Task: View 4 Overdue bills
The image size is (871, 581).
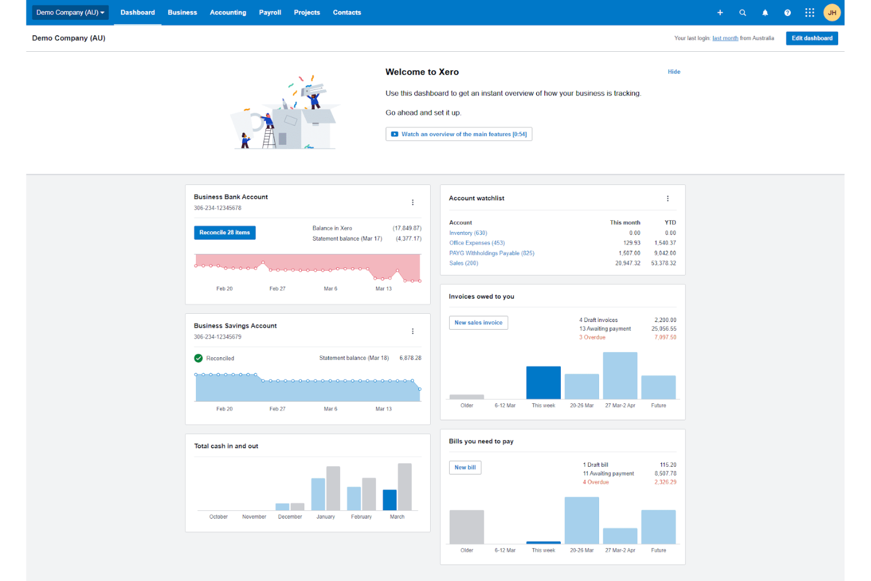Action: click(596, 482)
